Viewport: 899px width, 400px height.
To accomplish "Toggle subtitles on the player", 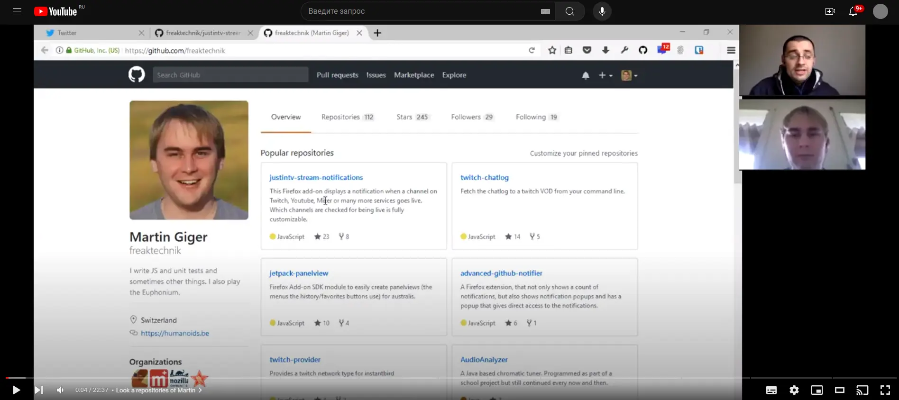I will pyautogui.click(x=771, y=390).
